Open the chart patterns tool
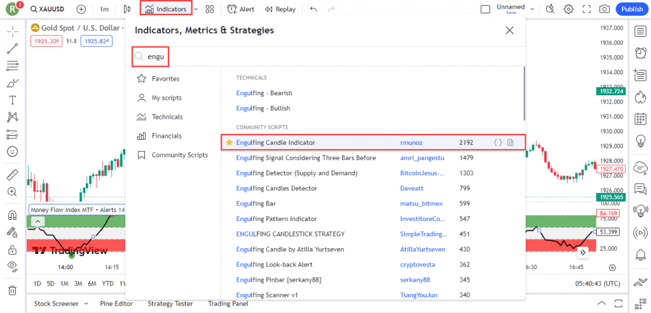The image size is (651, 313). click(x=13, y=117)
